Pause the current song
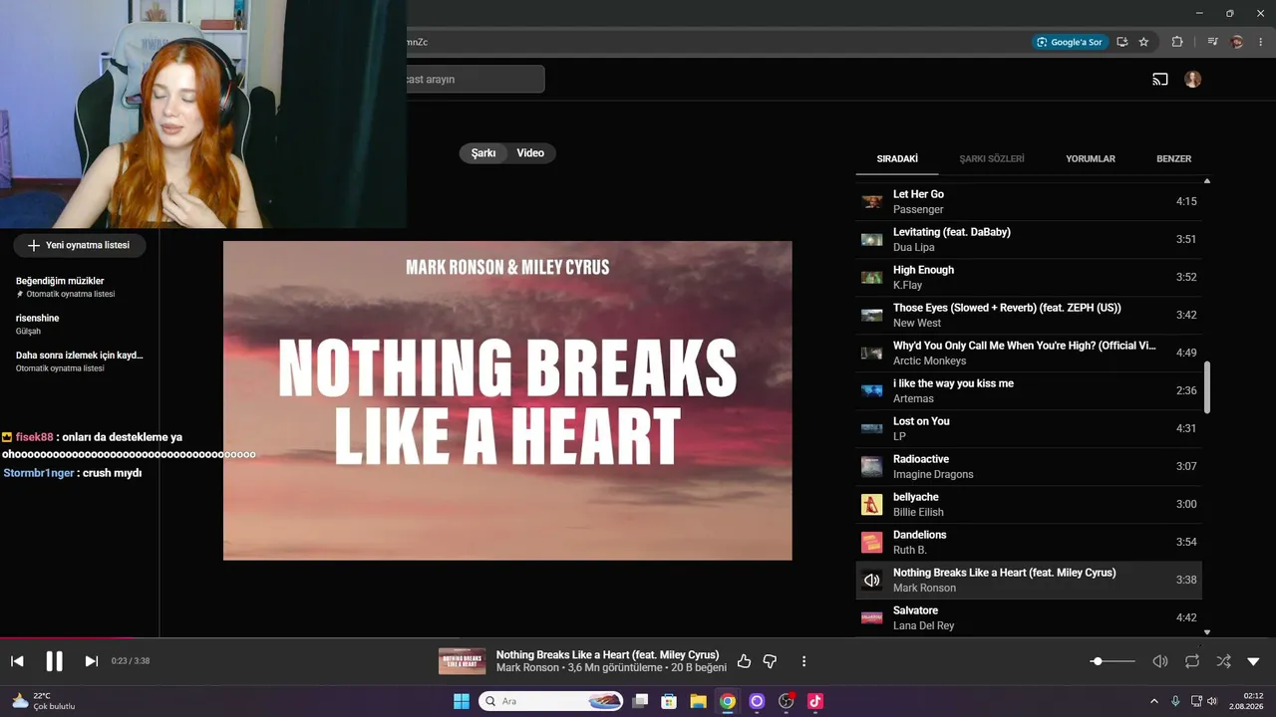The height and width of the screenshot is (717, 1276). pyautogui.click(x=54, y=661)
